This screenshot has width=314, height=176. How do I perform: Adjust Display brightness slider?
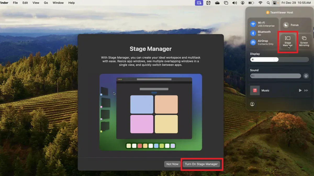(279, 59)
